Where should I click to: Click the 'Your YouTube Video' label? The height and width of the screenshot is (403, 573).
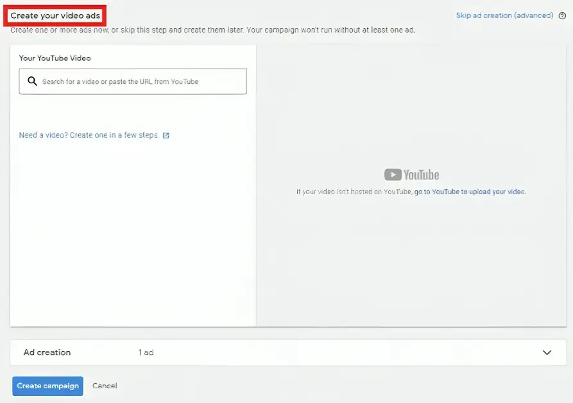point(55,58)
